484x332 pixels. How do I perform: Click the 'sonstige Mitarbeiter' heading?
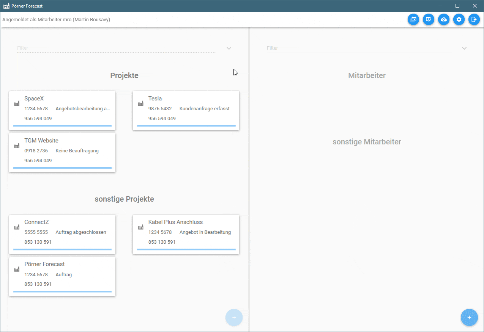(x=367, y=142)
